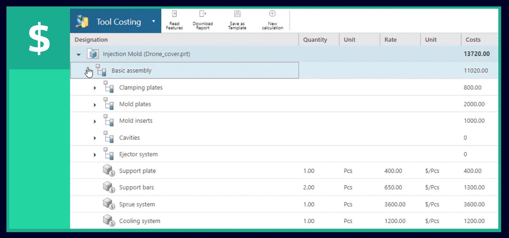509x238 pixels.
Task: Expand the Mold plates node
Action: click(x=95, y=105)
